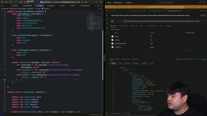Open the Cookies tab in Postman response
The width and height of the screenshot is (207, 116).
click(117, 59)
